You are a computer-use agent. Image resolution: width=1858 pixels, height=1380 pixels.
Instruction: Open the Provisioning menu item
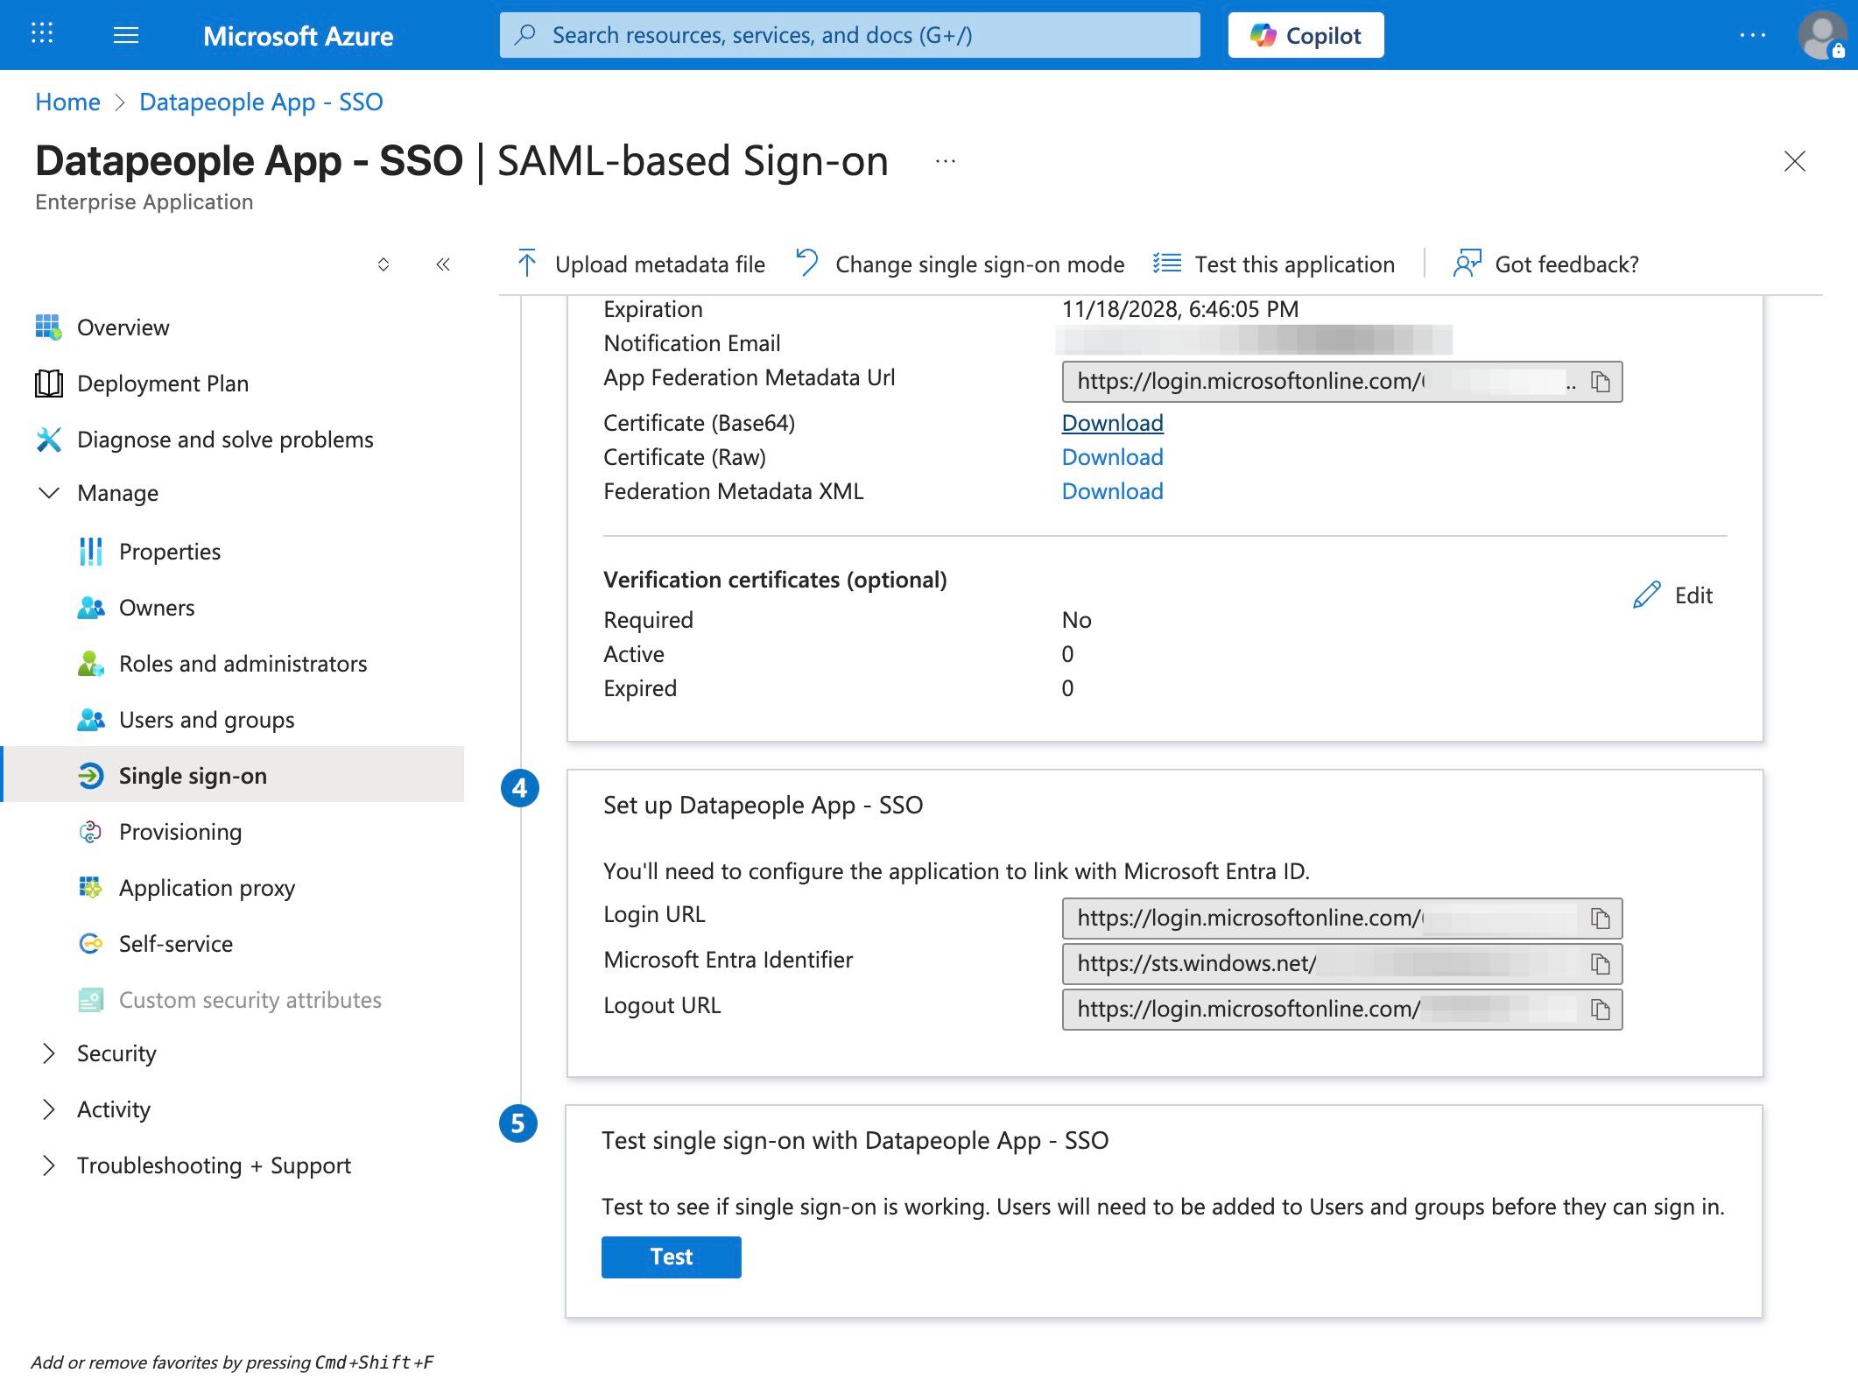[x=180, y=832]
